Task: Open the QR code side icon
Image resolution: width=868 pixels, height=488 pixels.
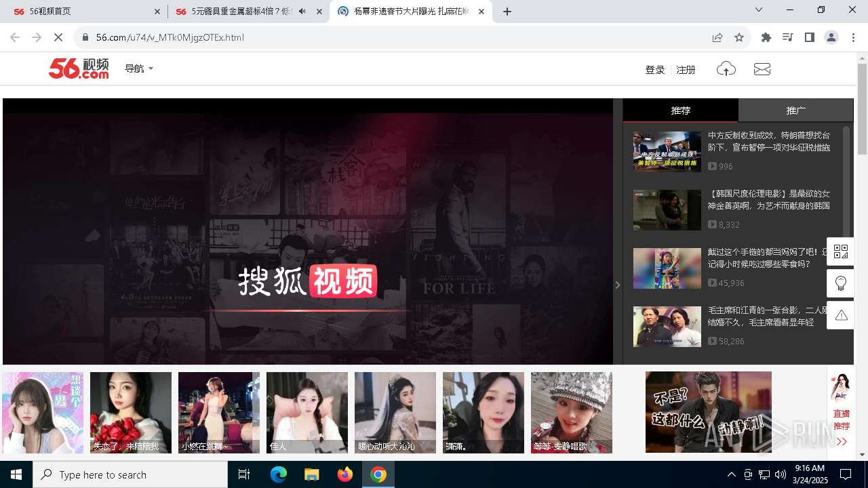Action: pyautogui.click(x=841, y=251)
